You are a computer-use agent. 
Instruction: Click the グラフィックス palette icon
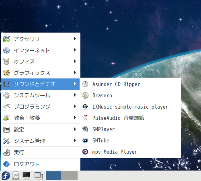tap(6, 73)
